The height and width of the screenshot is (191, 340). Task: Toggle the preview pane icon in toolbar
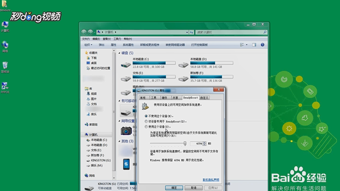pyautogui.click(x=254, y=45)
